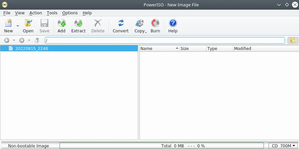
Task: Click the Non-bootable Image status label
Action: [28, 146]
